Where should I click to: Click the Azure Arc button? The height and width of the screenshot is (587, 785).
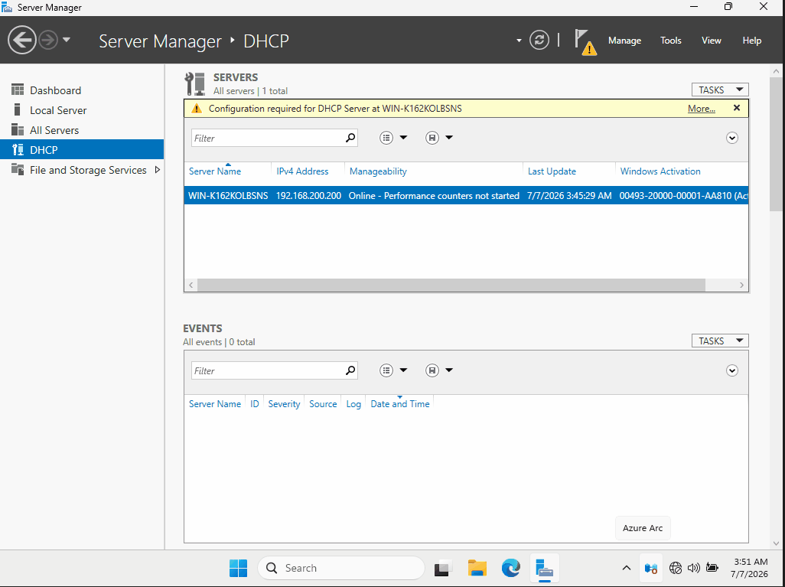643,528
